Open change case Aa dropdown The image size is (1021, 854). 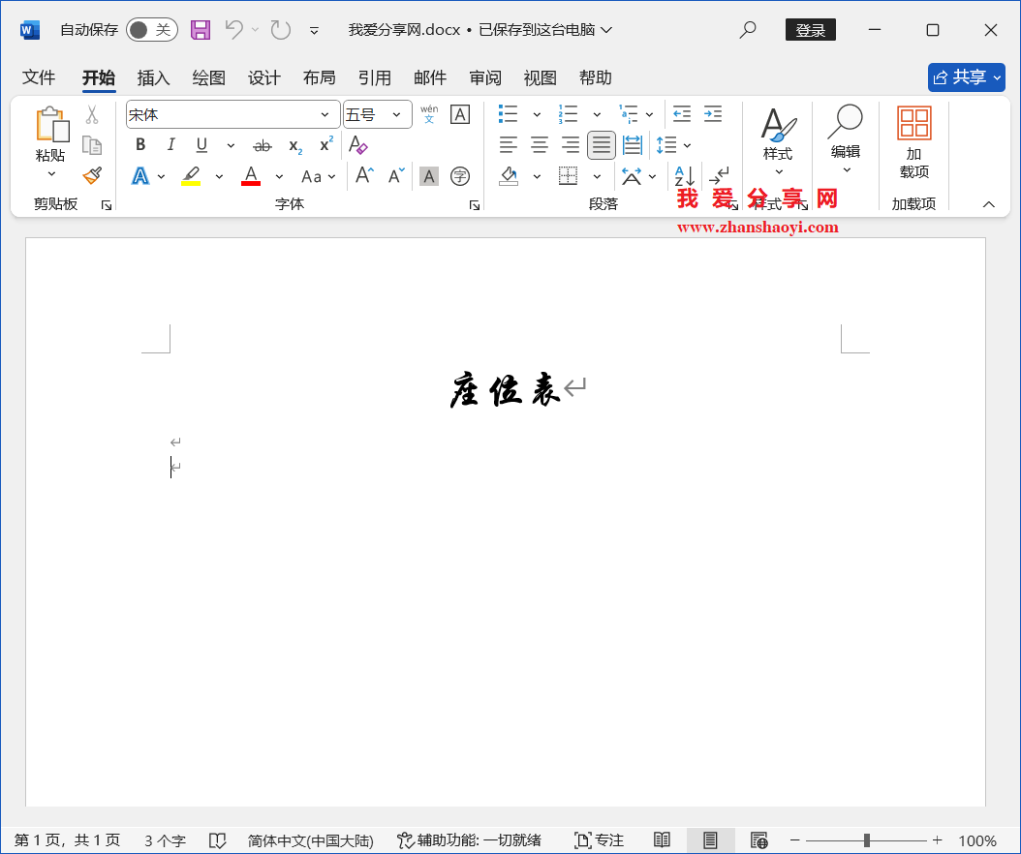pos(319,176)
